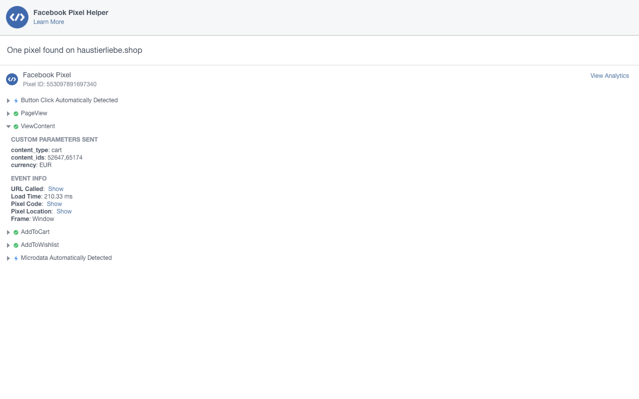Click green check icon beside AddToWishlist
The image size is (639, 399).
tap(16, 245)
